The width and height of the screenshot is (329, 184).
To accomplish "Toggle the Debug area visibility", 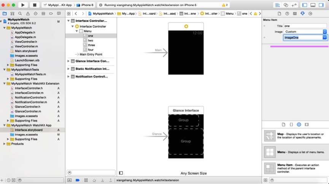I will pos(313,5).
